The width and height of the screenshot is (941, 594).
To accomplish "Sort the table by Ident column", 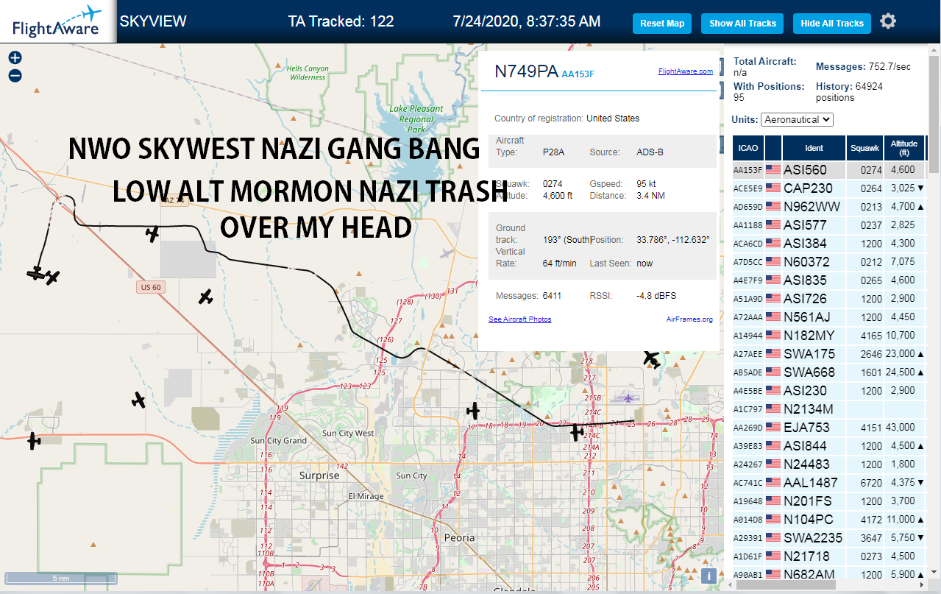I will tap(814, 148).
